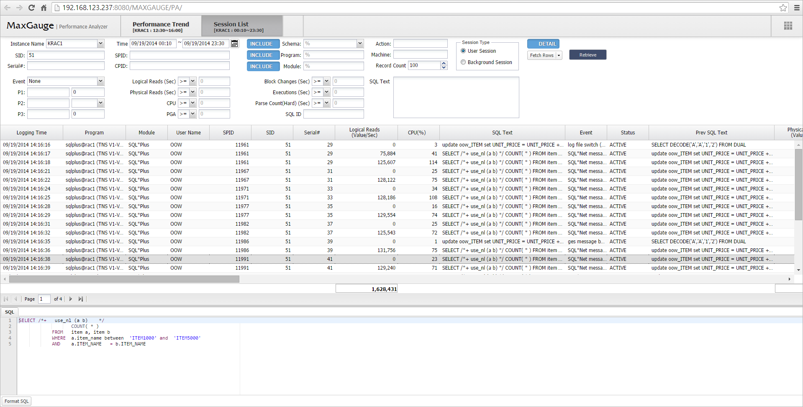The height and width of the screenshot is (407, 803).
Task: Click the SID input field
Action: (x=66, y=55)
